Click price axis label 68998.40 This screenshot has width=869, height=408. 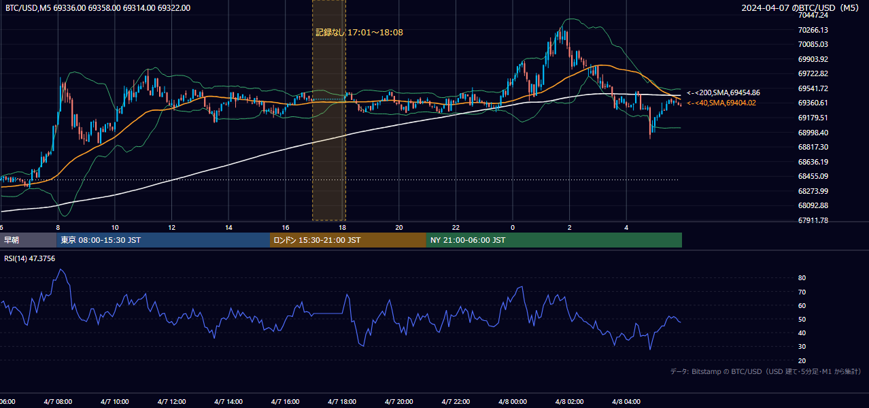(x=813, y=133)
